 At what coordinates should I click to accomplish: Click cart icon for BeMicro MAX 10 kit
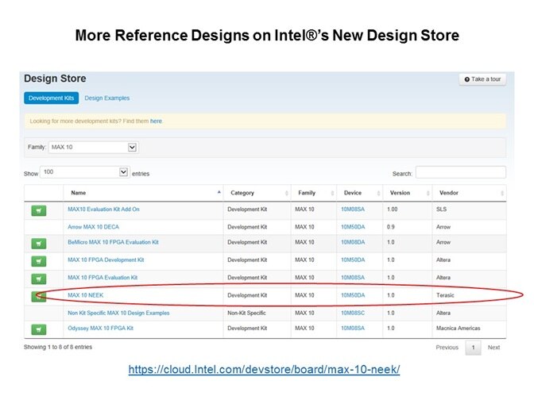tap(38, 244)
